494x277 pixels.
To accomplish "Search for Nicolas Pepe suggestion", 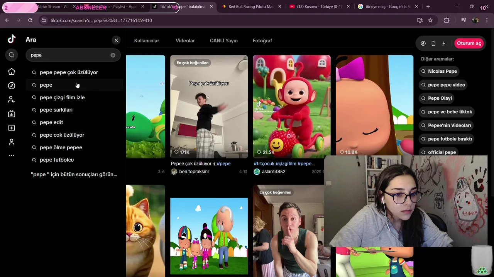I will coord(439,71).
